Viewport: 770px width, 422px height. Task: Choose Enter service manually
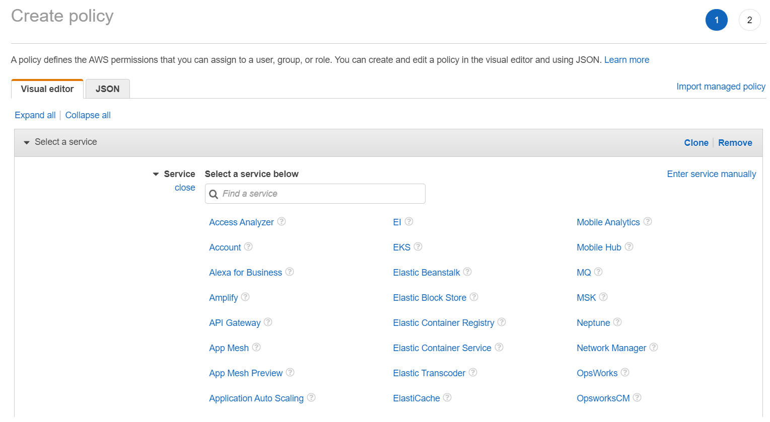point(711,174)
